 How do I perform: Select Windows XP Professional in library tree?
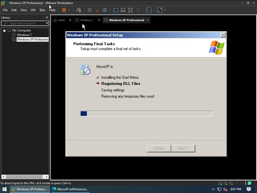pos(33,39)
